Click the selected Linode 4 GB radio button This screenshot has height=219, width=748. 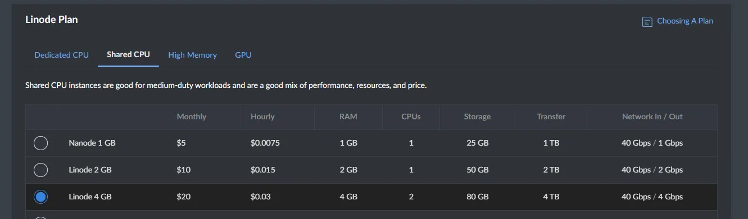[40, 197]
